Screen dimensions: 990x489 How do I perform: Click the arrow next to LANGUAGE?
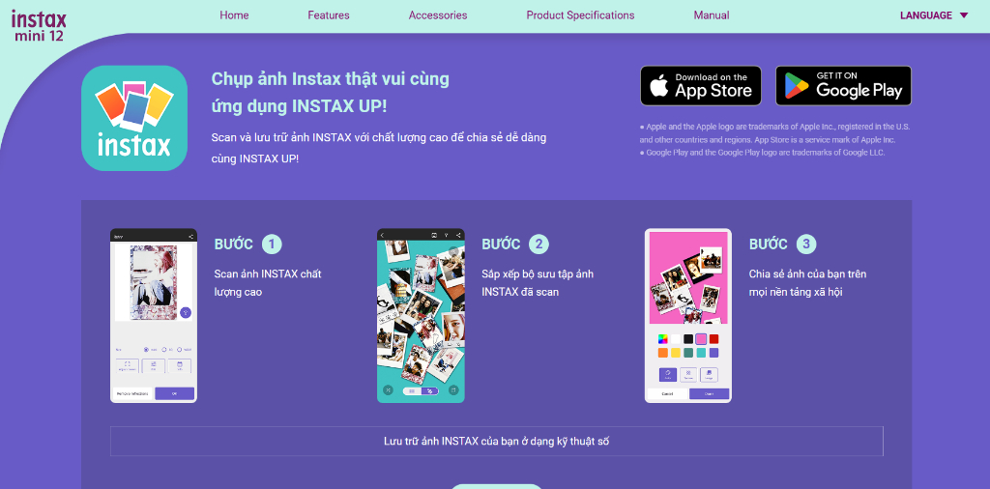click(x=964, y=15)
